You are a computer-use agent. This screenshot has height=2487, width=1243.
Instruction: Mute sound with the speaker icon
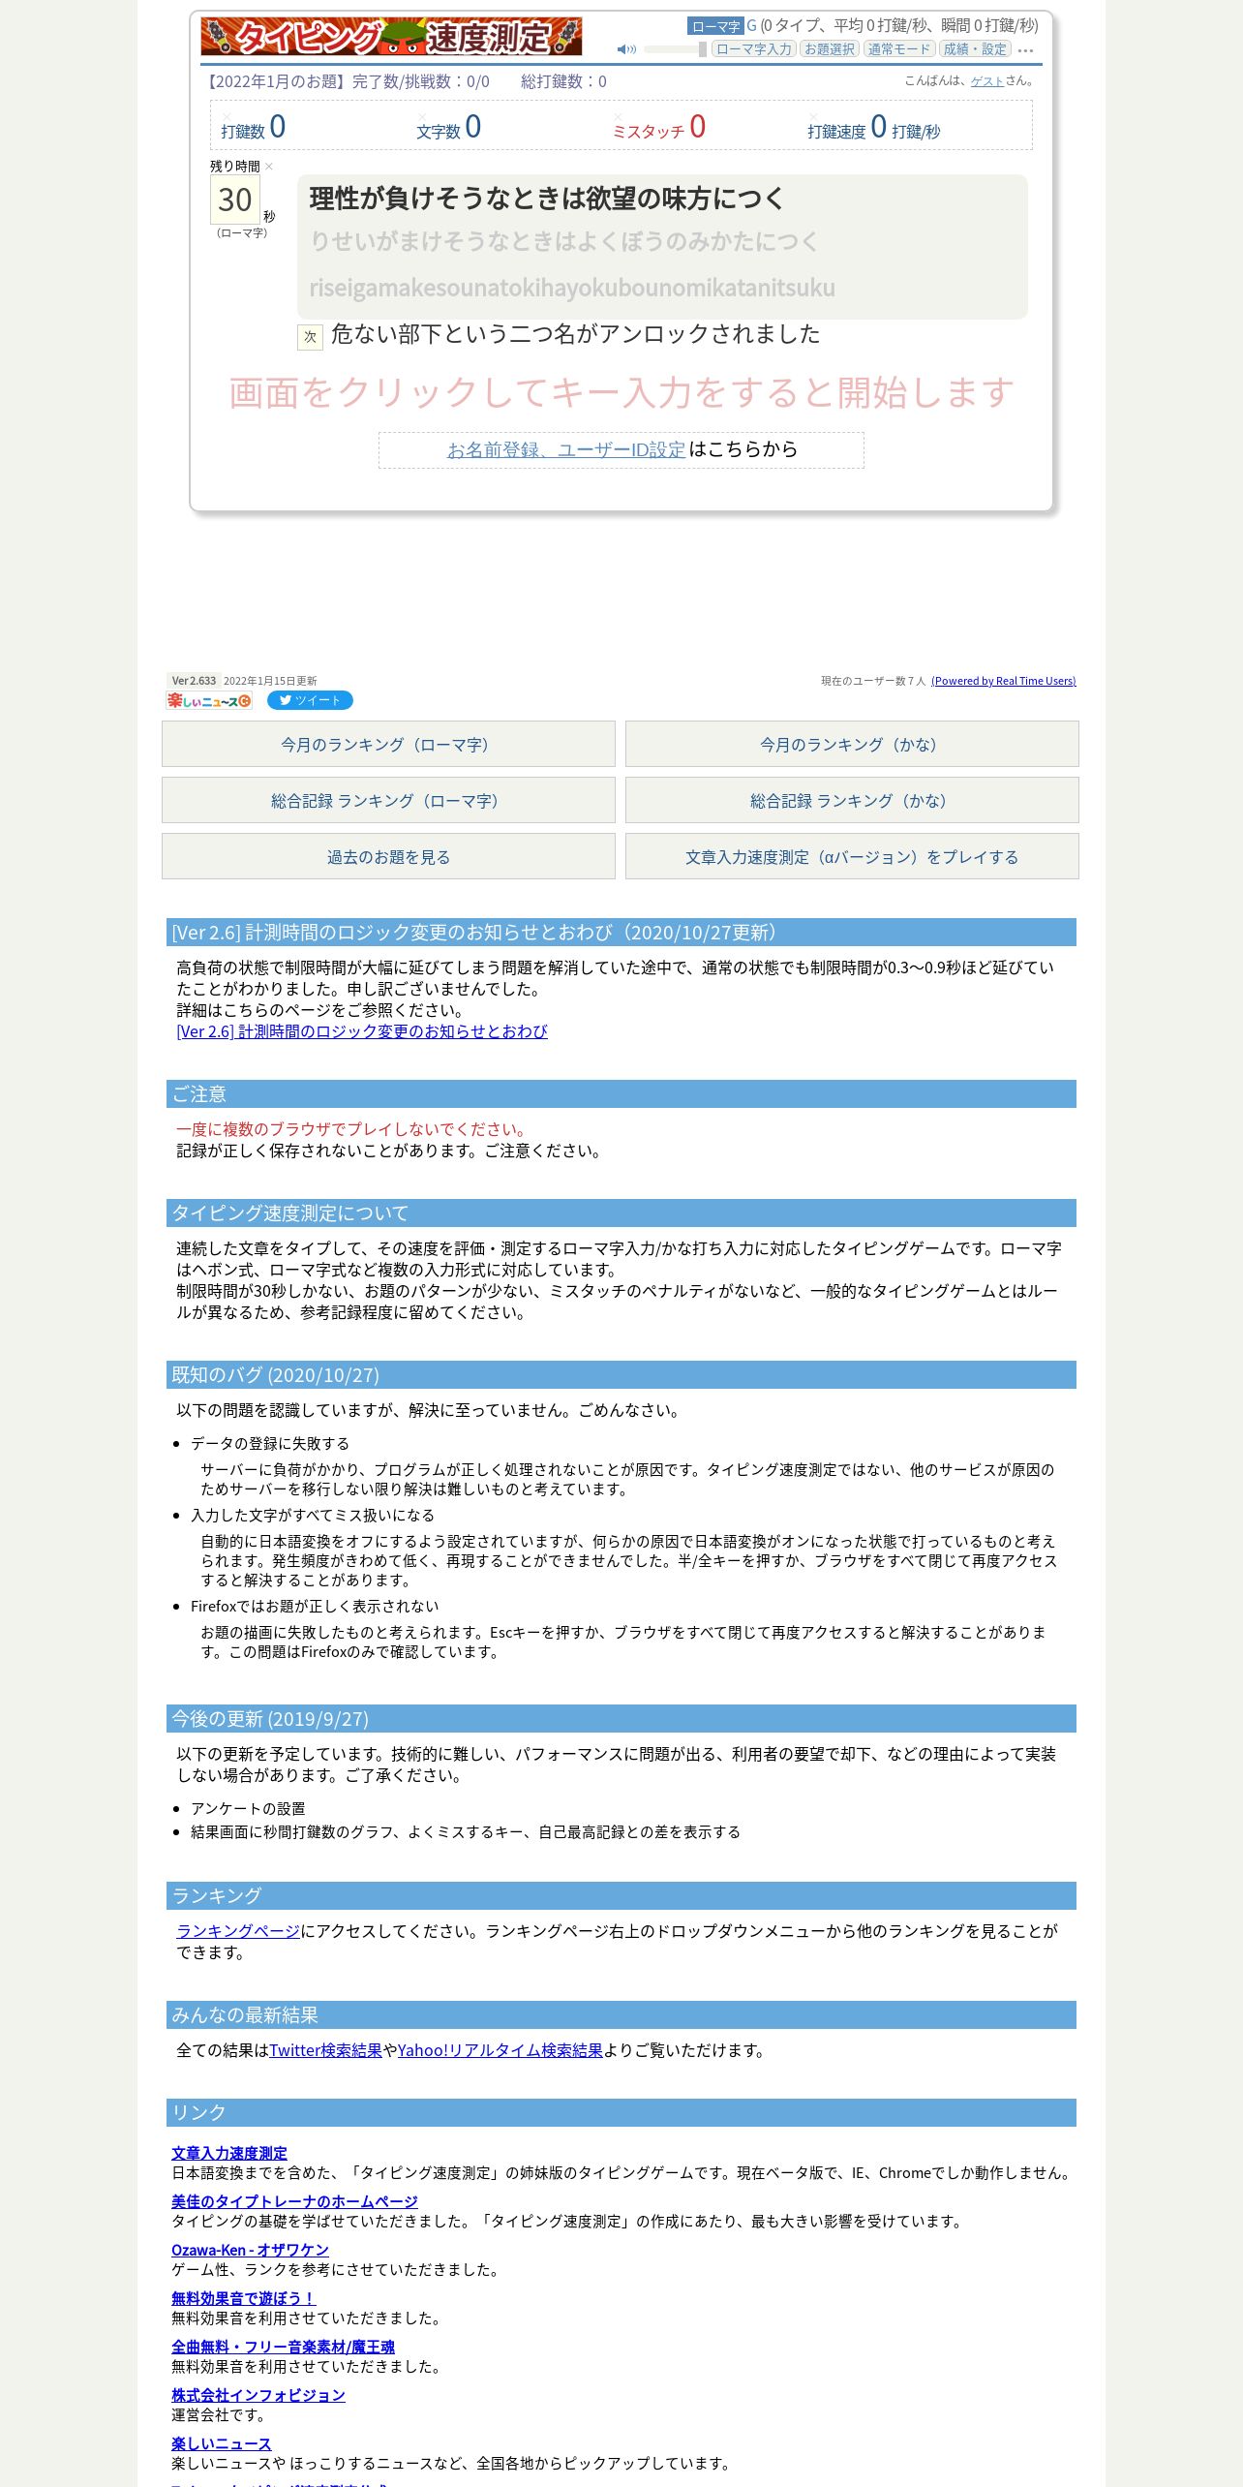(x=626, y=49)
